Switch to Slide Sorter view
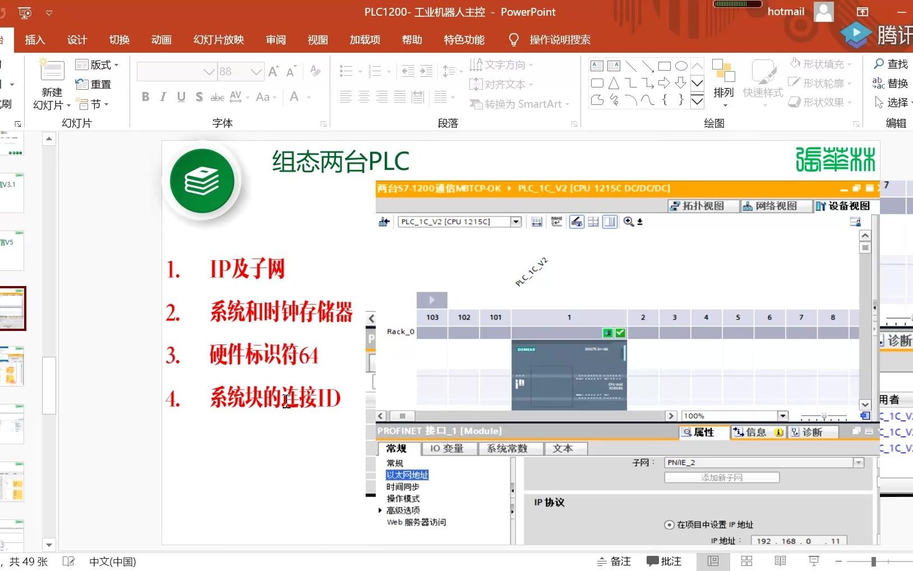 [x=746, y=561]
